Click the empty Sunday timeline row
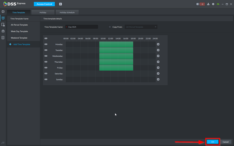 110,79
